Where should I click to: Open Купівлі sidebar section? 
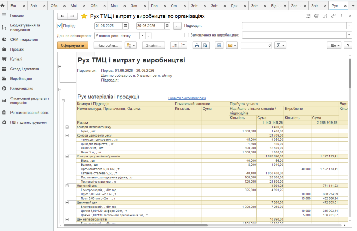(16, 59)
